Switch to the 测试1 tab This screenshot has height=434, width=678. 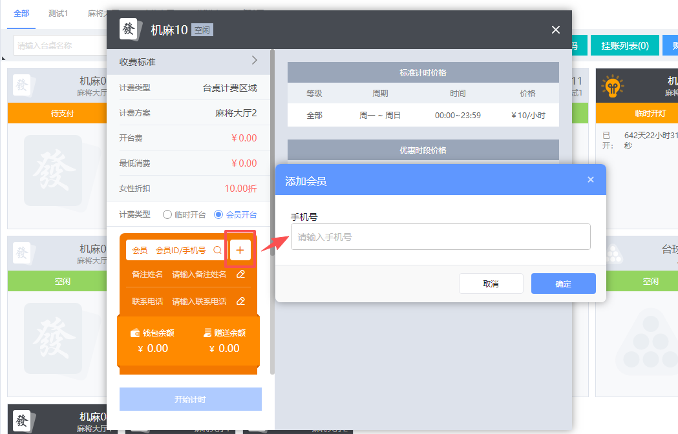coord(58,14)
